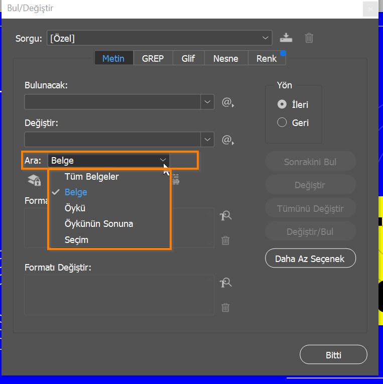Click the Bitti button
This screenshot has width=383, height=384.
pyautogui.click(x=333, y=354)
